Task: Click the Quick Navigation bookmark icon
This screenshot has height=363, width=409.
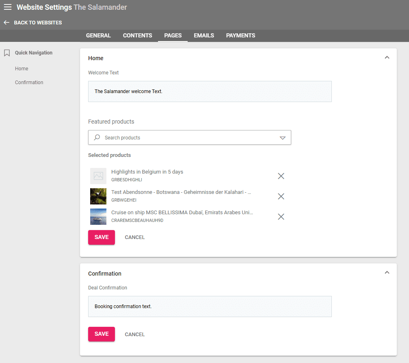Action: click(6, 53)
